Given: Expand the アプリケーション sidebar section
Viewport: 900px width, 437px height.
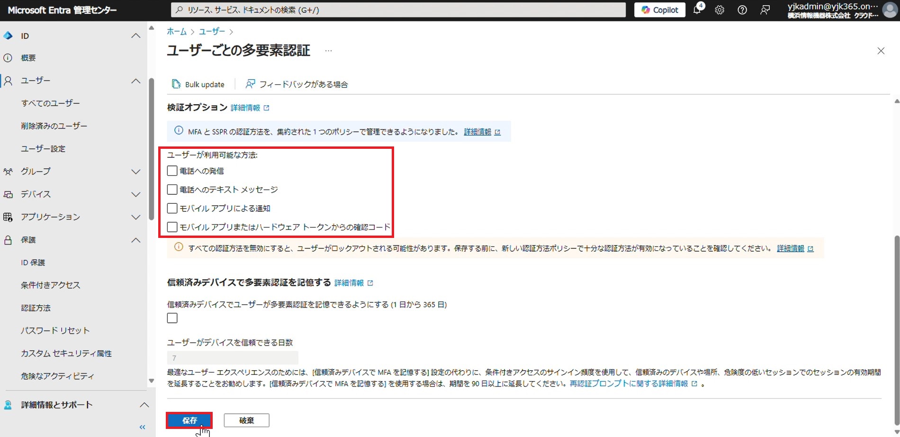Looking at the screenshot, I should tap(135, 217).
